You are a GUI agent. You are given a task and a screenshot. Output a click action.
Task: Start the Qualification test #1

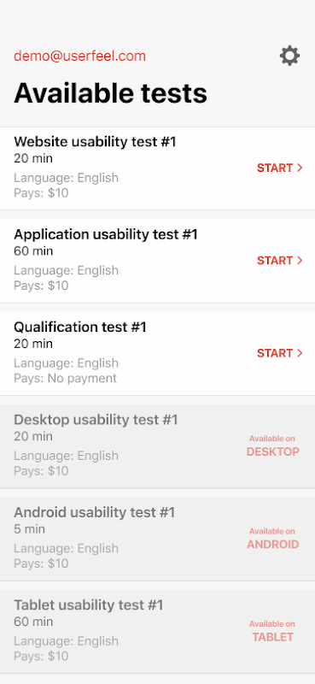tap(280, 353)
